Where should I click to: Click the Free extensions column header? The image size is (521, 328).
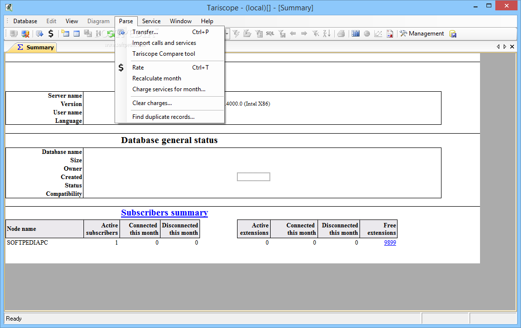(378, 229)
